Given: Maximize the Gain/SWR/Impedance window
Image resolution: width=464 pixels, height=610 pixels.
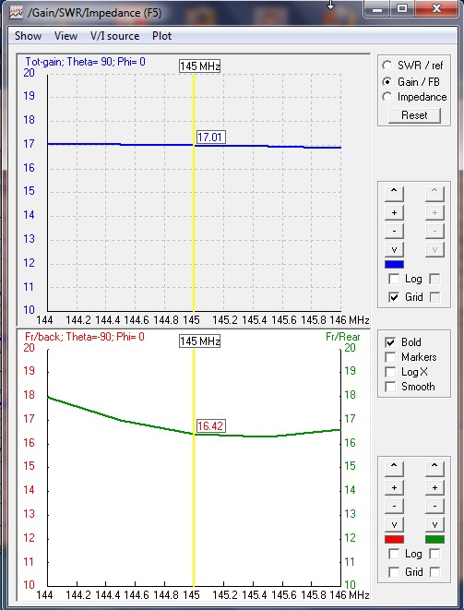Looking at the screenshot, I should (402, 9).
